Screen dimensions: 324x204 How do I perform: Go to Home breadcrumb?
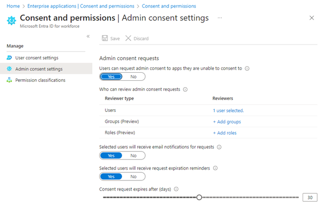[x=13, y=6]
